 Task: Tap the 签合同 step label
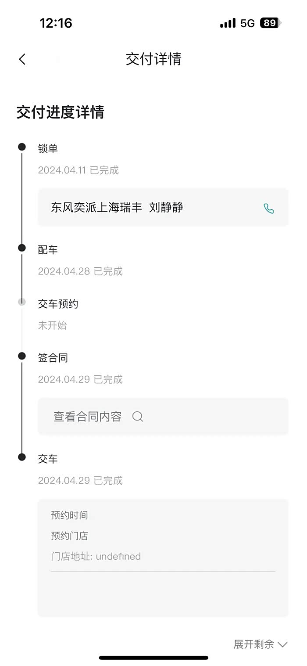53,358
